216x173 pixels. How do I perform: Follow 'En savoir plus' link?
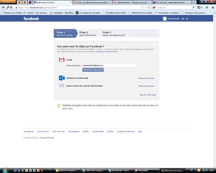click(x=67, y=109)
